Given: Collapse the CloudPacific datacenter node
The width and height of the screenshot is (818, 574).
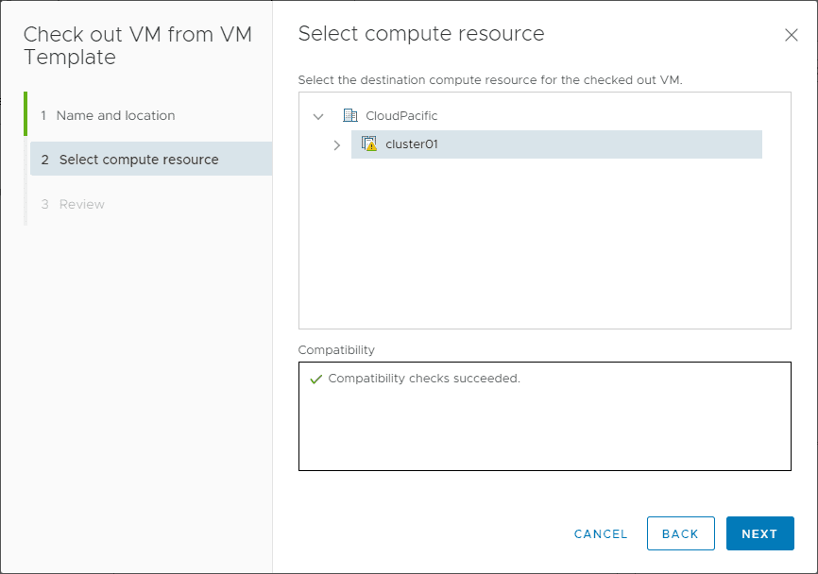Looking at the screenshot, I should point(318,115).
